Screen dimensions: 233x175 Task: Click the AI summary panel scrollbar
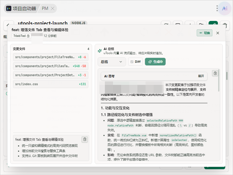tap(218, 81)
